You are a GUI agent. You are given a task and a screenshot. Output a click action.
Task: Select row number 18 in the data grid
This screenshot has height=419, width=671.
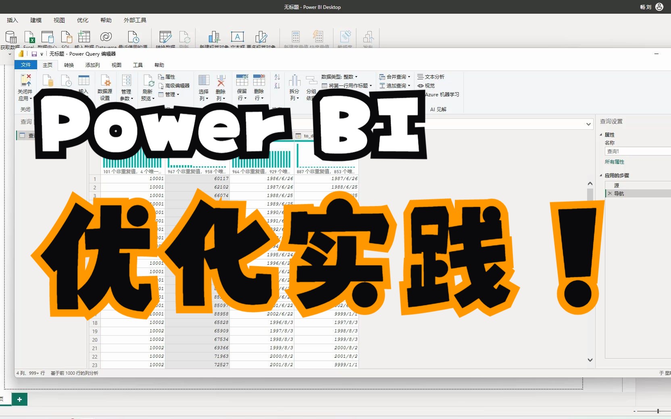[95, 323]
